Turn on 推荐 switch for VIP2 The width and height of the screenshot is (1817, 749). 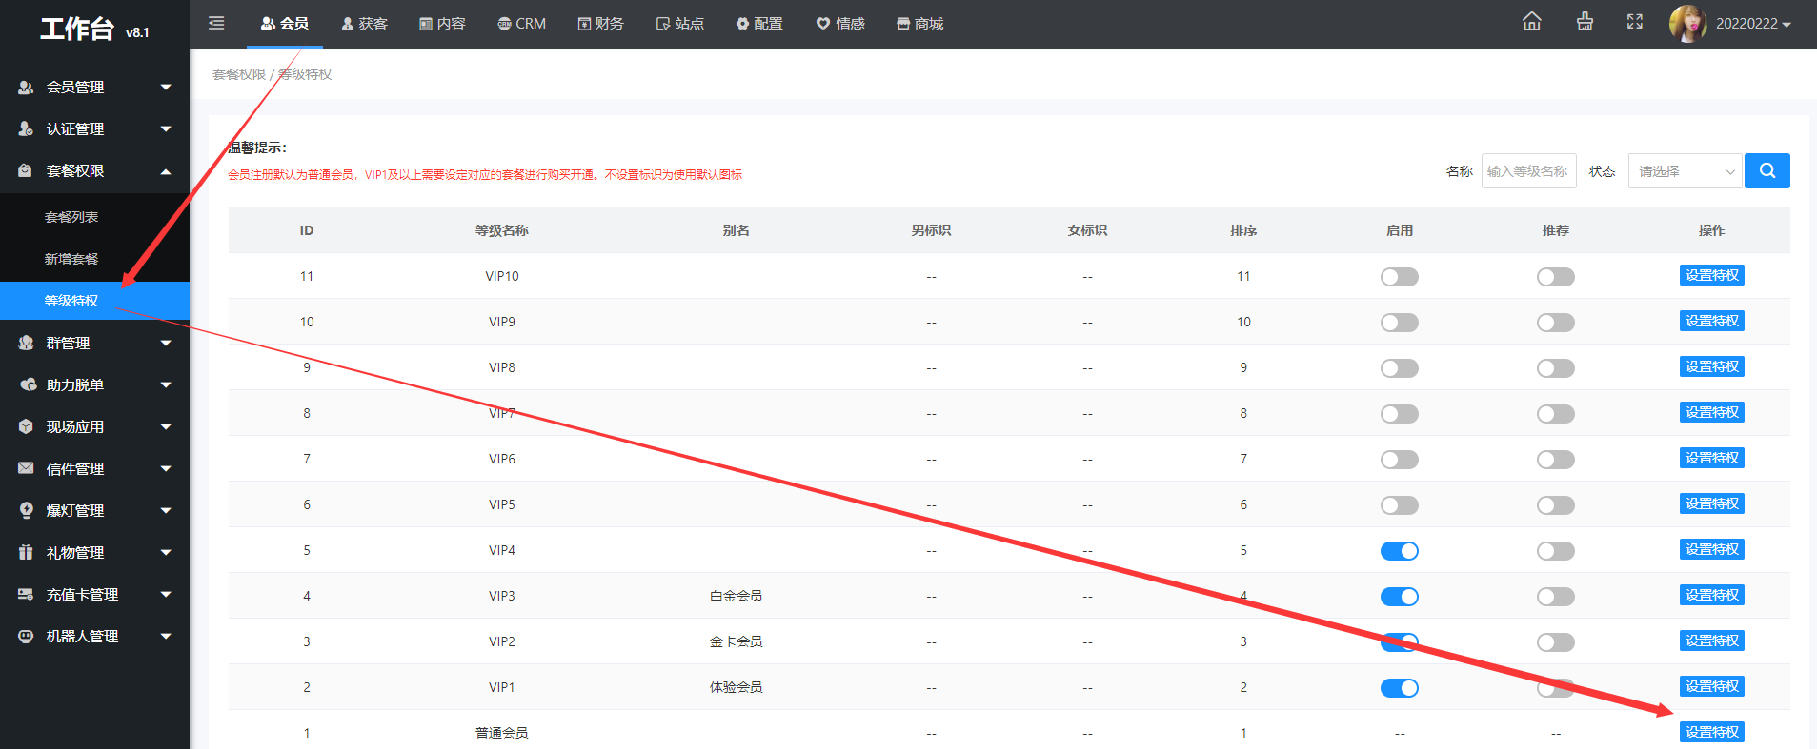click(1555, 642)
